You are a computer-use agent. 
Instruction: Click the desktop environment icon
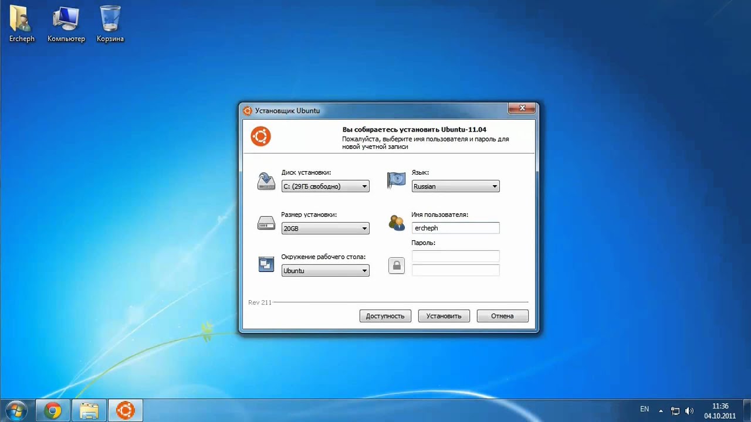(x=266, y=265)
